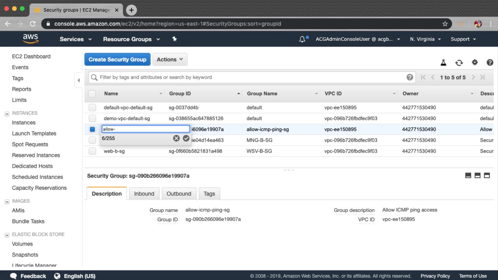Open the N. Virginia region dropdown
498x280 pixels.
coord(425,39)
